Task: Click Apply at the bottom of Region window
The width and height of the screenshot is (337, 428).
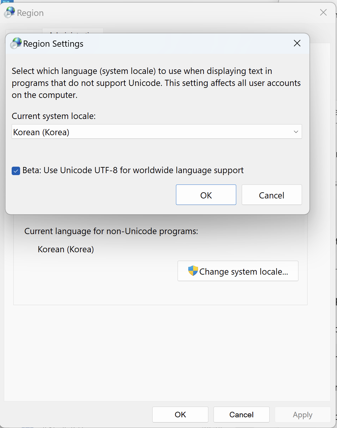Action: (x=302, y=414)
